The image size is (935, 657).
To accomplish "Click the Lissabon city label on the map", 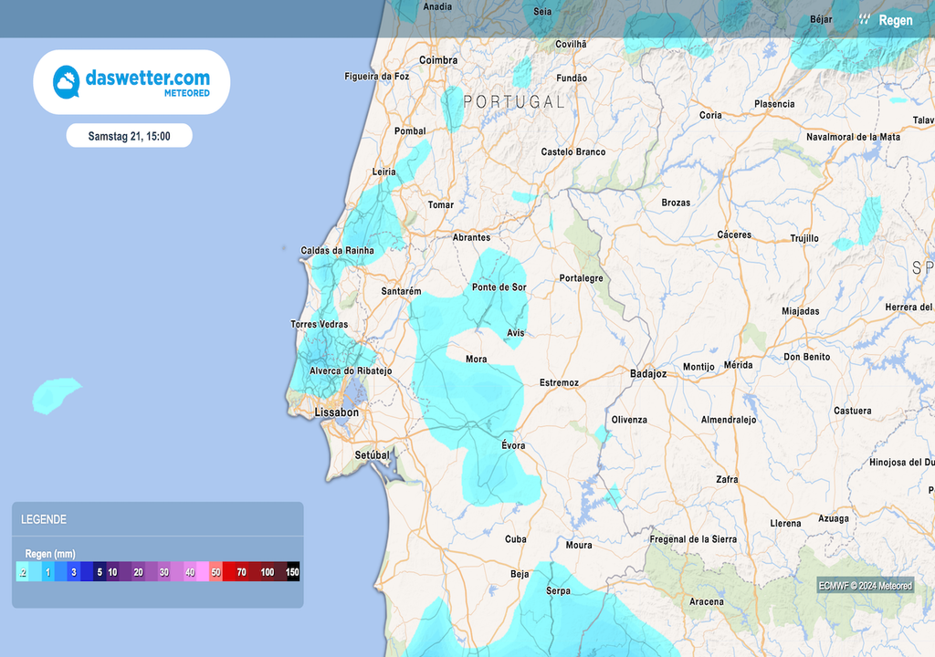I will click(x=336, y=412).
